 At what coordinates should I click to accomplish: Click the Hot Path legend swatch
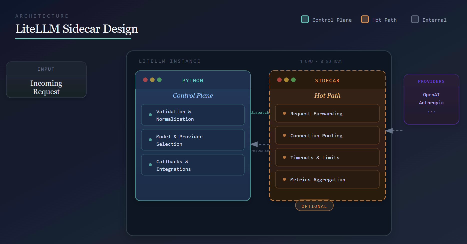click(365, 19)
